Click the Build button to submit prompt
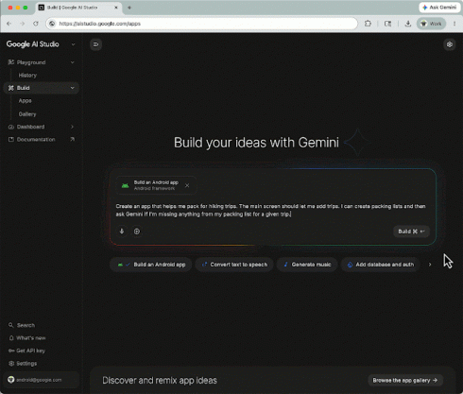Image resolution: width=463 pixels, height=394 pixels. [x=411, y=231]
